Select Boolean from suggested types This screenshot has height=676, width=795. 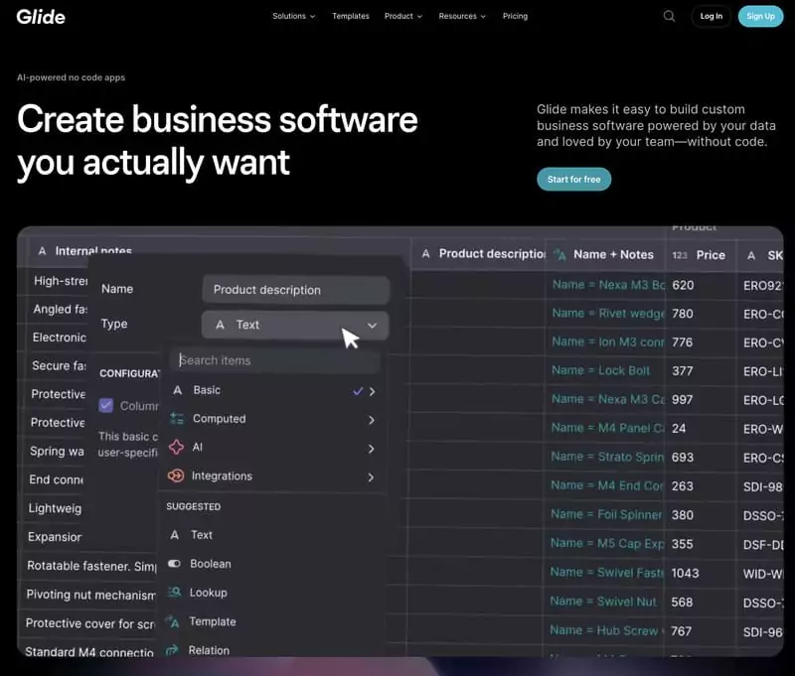211,564
